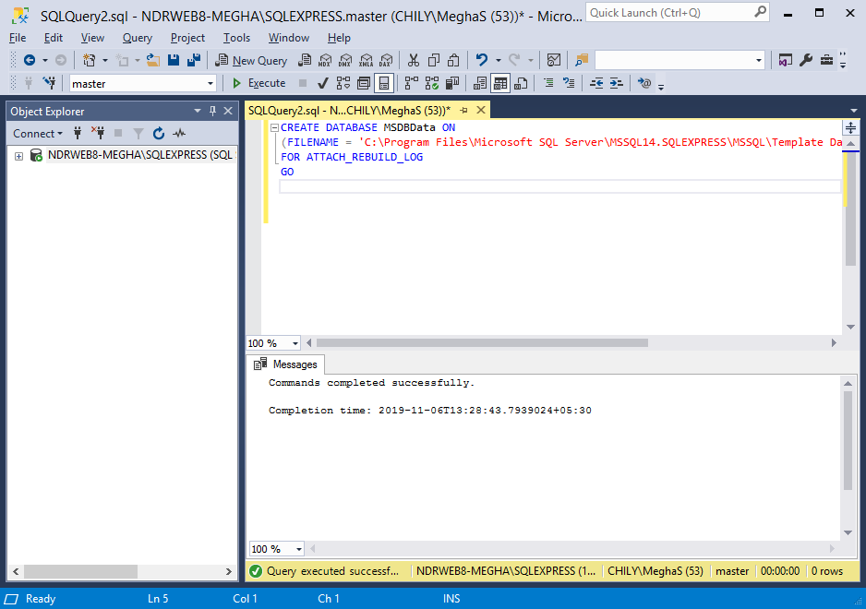Viewport: 866px width, 609px height.
Task: Switch output to Results to File
Action: coord(521,83)
